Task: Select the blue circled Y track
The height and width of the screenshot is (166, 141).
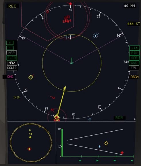Action: (96, 36)
